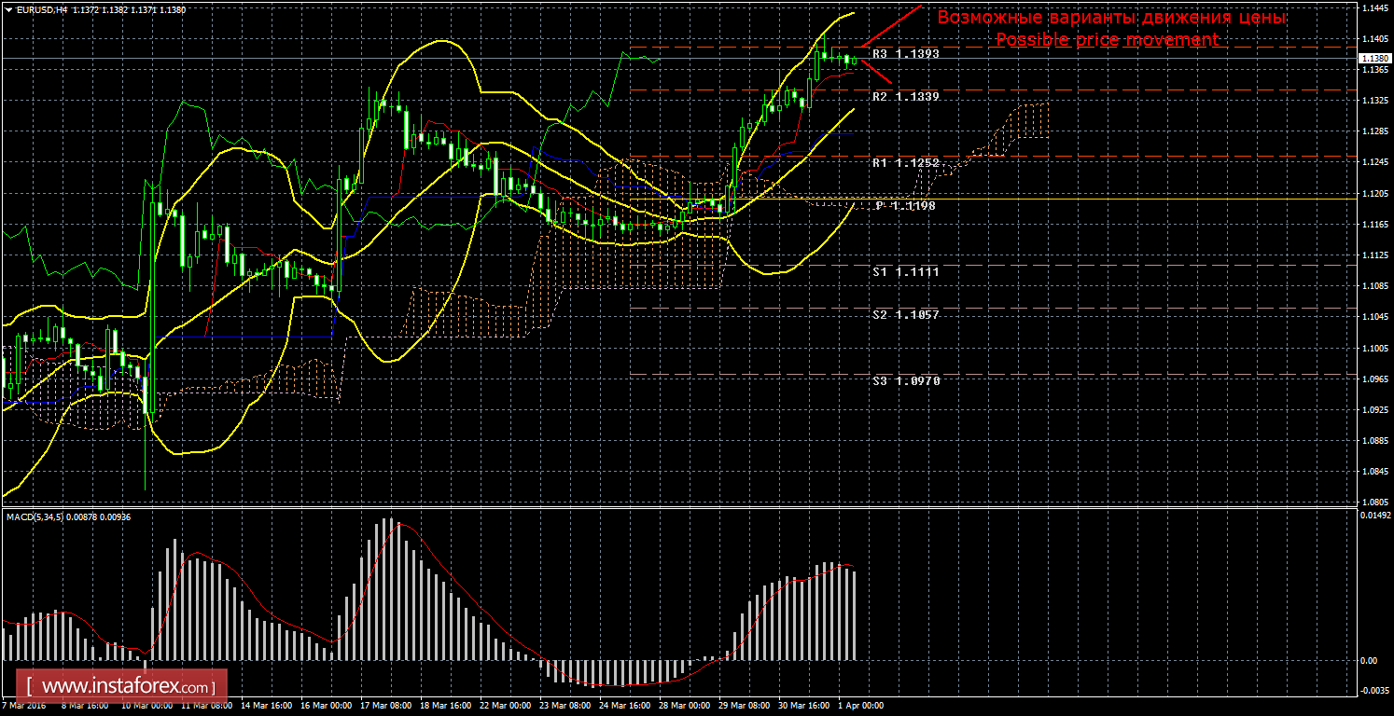This screenshot has width=1394, height=716.
Task: Click the 'Possible price movement' annotation text
Action: coord(1107,40)
